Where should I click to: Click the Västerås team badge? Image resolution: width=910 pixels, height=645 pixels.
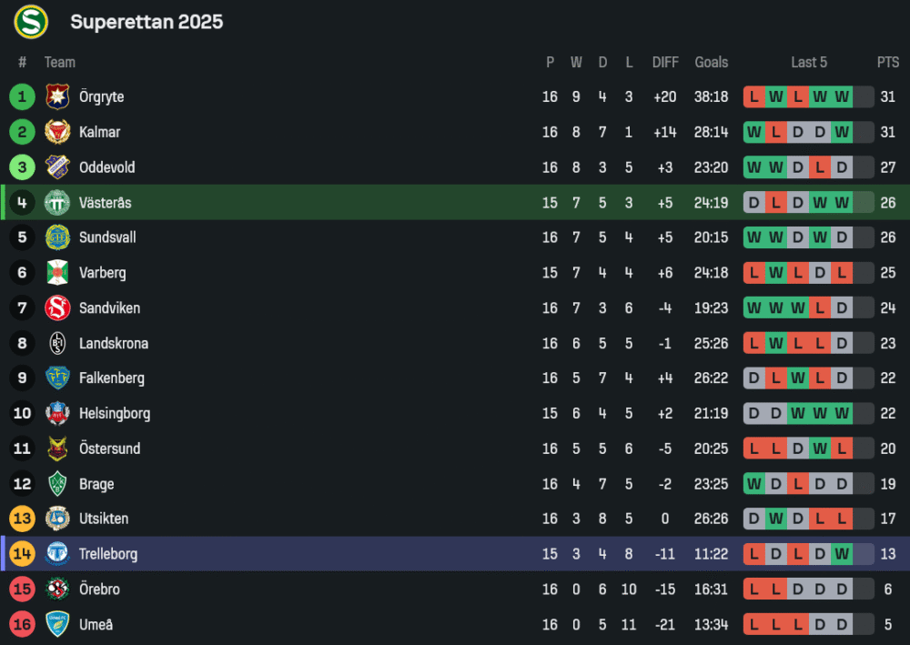57,202
